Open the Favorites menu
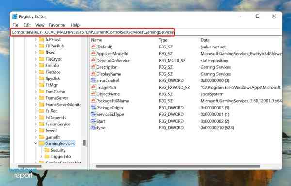Viewport: 291px width, 186px height. coord(57,25)
